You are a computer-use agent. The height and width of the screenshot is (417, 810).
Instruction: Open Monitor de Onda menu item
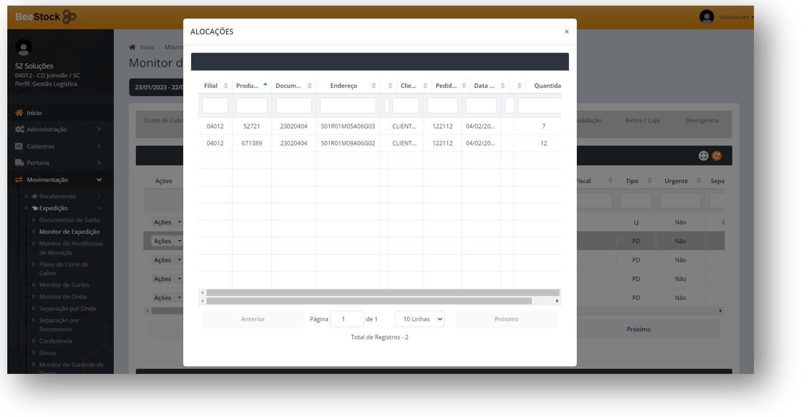tap(63, 297)
